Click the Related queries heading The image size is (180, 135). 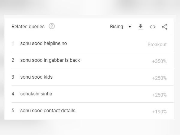point(28,26)
